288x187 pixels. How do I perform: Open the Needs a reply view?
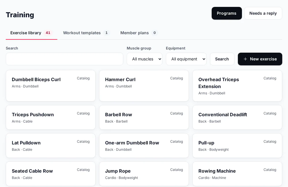(x=263, y=13)
